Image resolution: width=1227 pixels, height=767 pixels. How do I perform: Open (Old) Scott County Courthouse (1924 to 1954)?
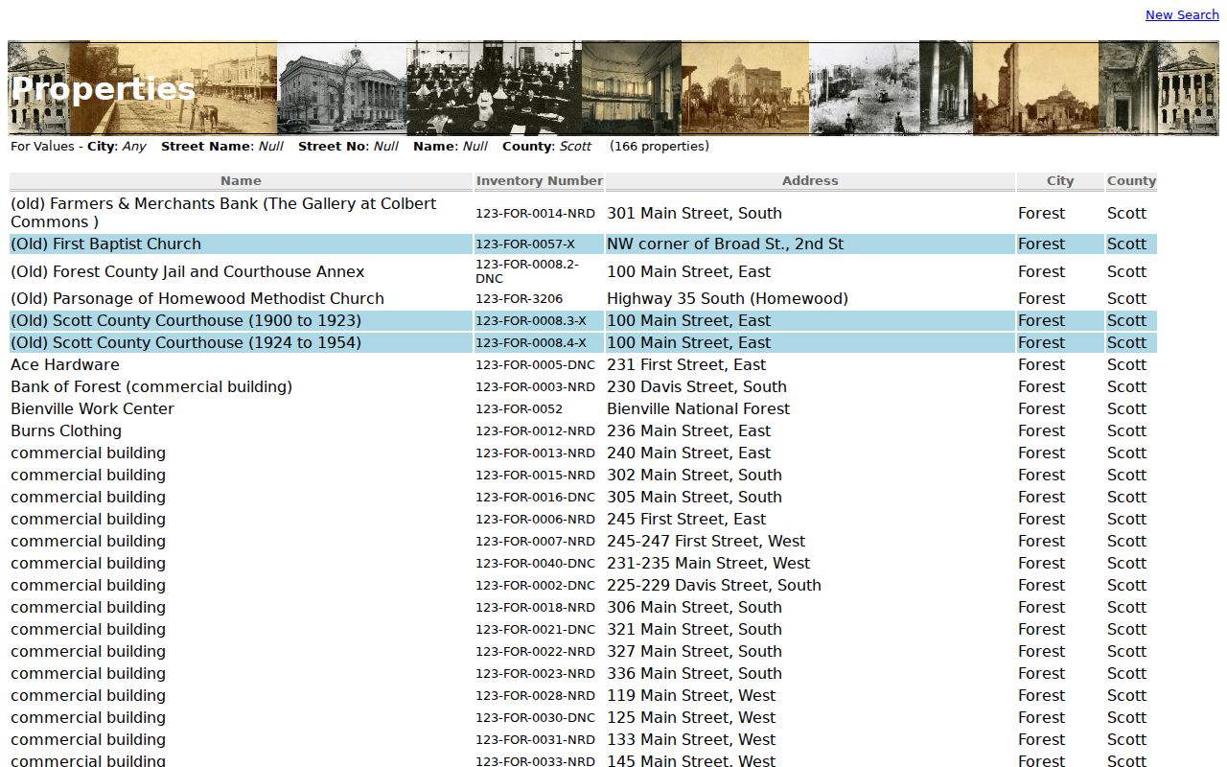tap(186, 342)
